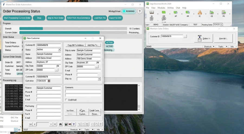
Task: Click the cut scissors icon in New Customer toolbar
Action: (x=79, y=124)
